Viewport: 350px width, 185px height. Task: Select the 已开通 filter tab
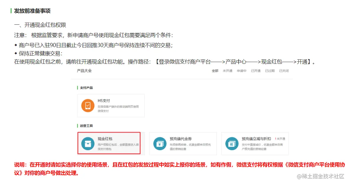coord(255,71)
